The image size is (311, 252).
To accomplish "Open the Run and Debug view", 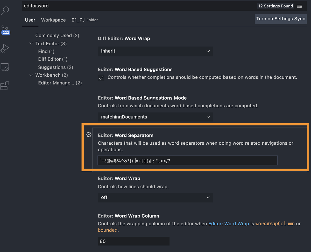I will pos(6,48).
